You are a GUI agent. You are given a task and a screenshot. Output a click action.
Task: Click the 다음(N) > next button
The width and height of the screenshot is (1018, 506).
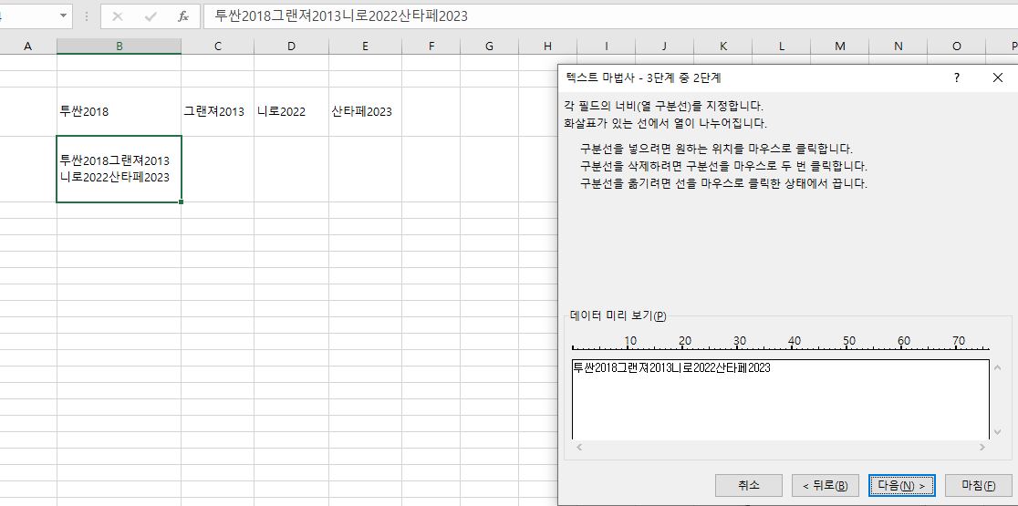[902, 485]
